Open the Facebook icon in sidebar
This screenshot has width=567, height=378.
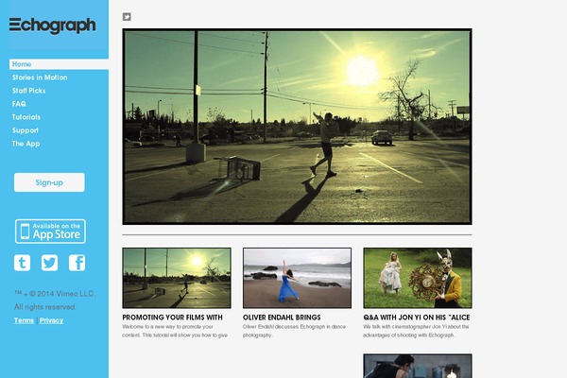pos(77,263)
